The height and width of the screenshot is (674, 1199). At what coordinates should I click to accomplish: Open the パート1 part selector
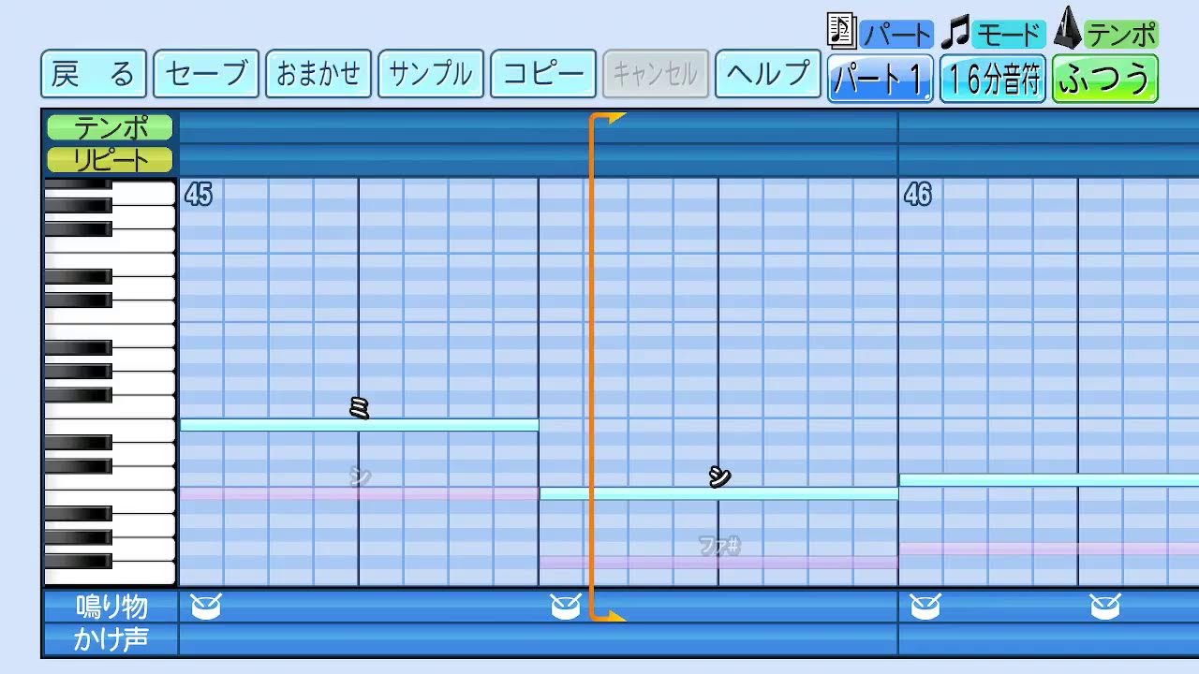click(880, 79)
